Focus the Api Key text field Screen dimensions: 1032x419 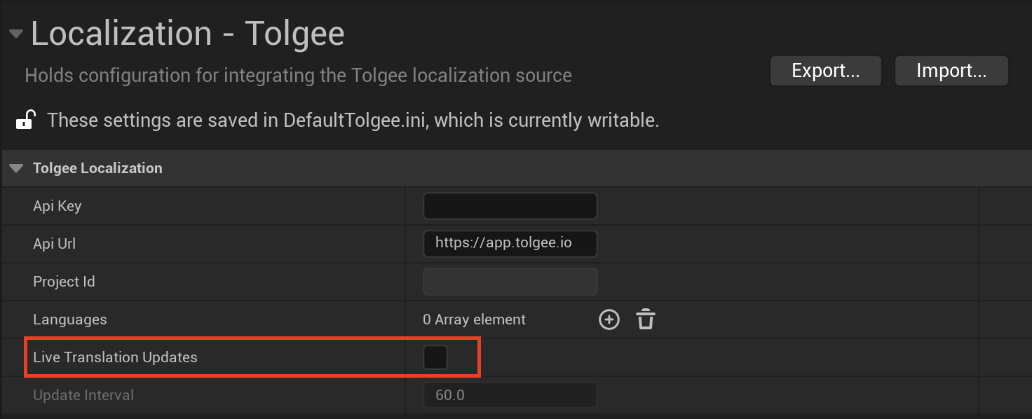pyautogui.click(x=510, y=206)
